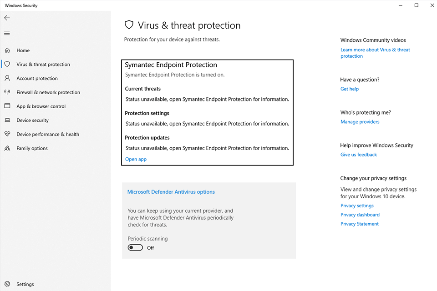Select the Virus & threat protection shield icon
The width and height of the screenshot is (437, 291).
click(7, 64)
